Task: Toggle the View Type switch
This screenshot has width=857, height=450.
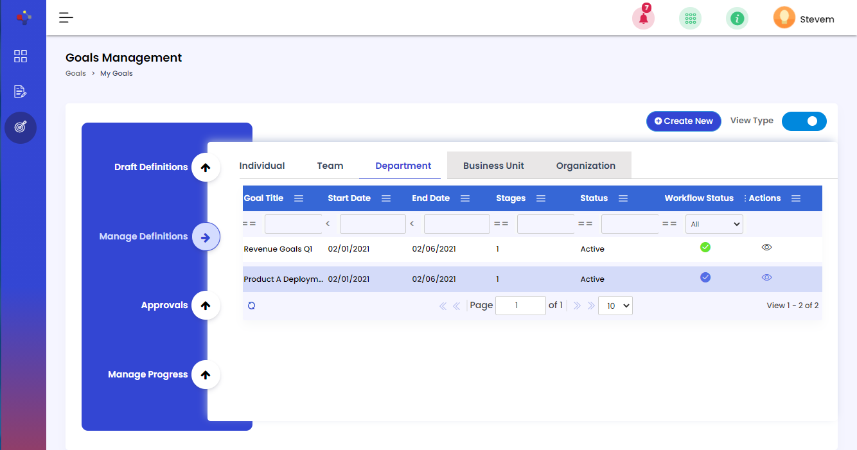Action: point(804,121)
